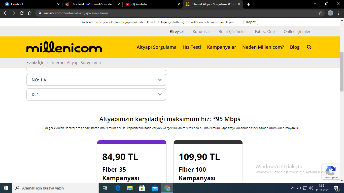Go back with the browser back arrow
The height and width of the screenshot is (193, 344).
[6, 13]
